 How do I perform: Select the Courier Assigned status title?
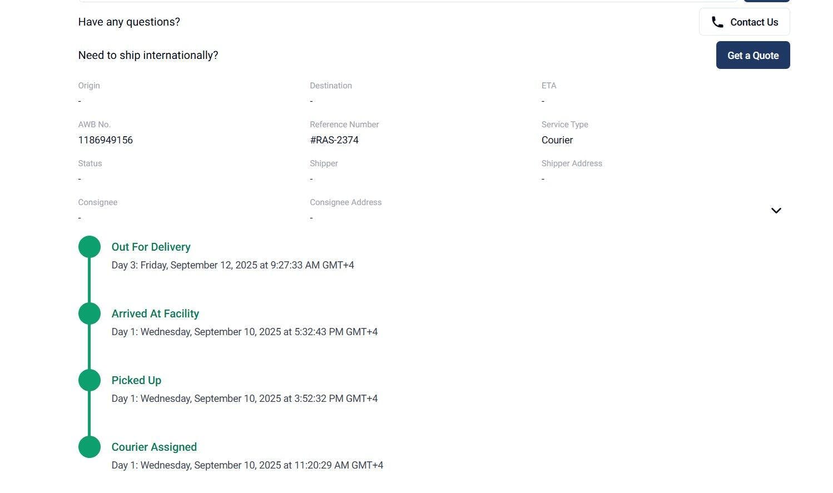[154, 447]
